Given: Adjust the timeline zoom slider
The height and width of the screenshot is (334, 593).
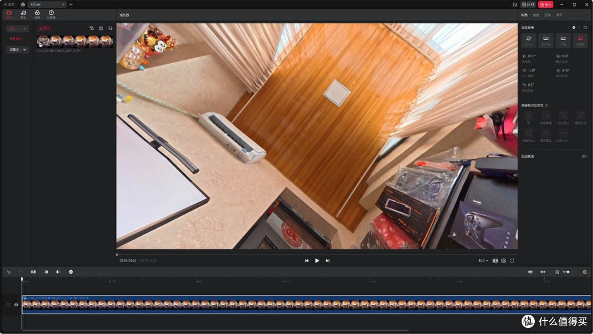Looking at the screenshot, I should pyautogui.click(x=571, y=272).
